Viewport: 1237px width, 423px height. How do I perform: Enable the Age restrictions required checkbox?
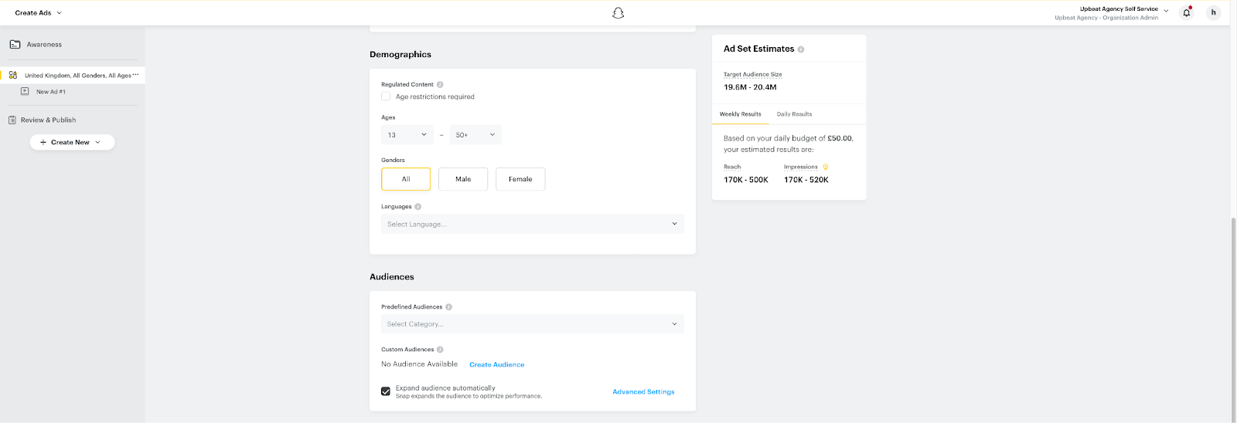386,96
